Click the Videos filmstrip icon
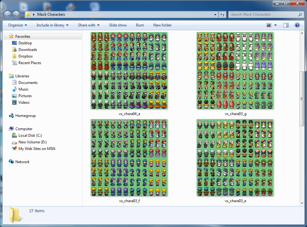 click(14, 102)
